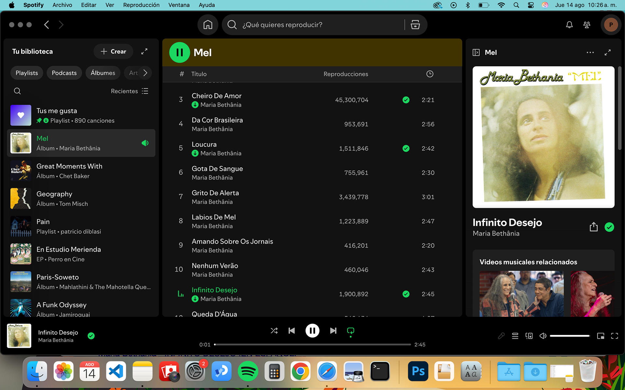Open the play queue
Viewport: 625px width, 390px height.
(515, 336)
